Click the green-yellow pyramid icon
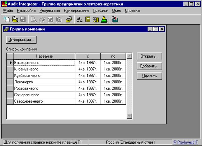The image size is (202, 146). pos(104,19)
